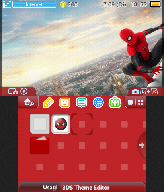Image resolution: width=164 pixels, height=192 pixels.
Task: Open the orange Friend List smiley icon
Action: tap(65, 102)
